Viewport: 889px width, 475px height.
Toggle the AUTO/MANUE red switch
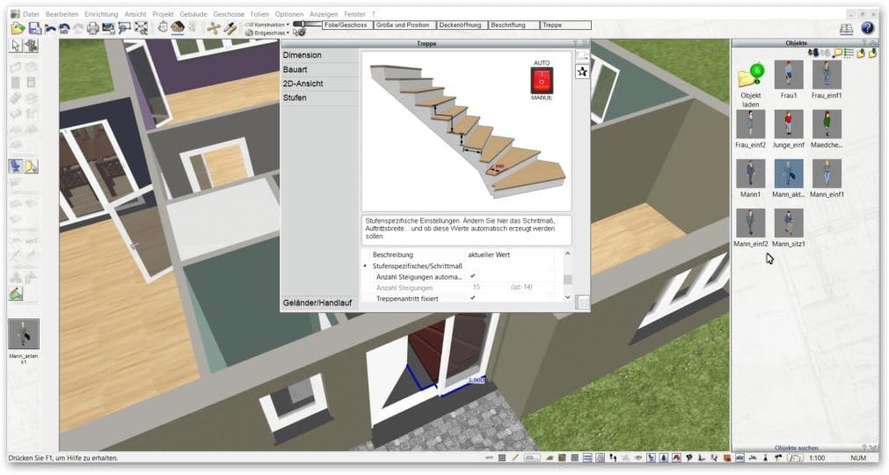[542, 81]
